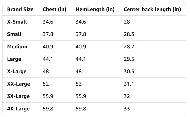The height and width of the screenshot is (117, 190).
Task: Select the 3X-Large size row label
Action: coord(18,96)
